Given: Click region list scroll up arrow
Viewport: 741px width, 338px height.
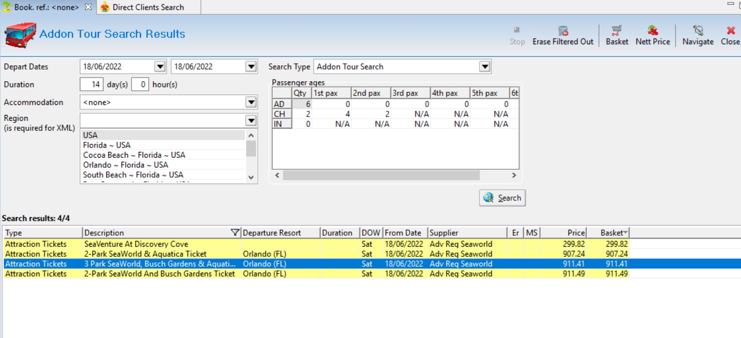Looking at the screenshot, I should 251,135.
